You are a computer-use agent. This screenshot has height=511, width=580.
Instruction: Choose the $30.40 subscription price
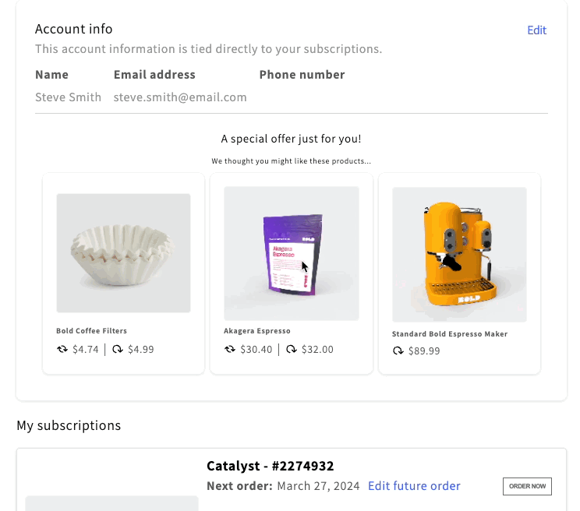click(x=256, y=350)
